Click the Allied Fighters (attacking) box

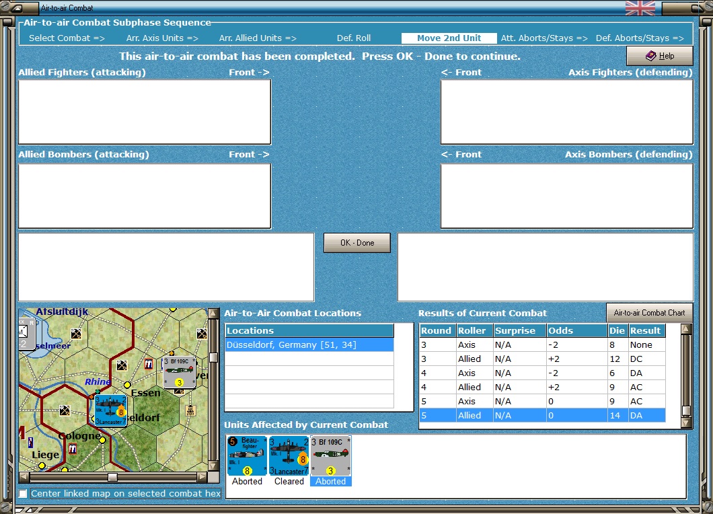point(145,112)
